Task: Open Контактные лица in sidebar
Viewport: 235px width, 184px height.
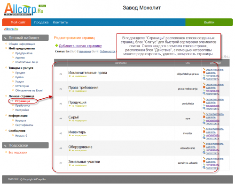Action: point(26,62)
